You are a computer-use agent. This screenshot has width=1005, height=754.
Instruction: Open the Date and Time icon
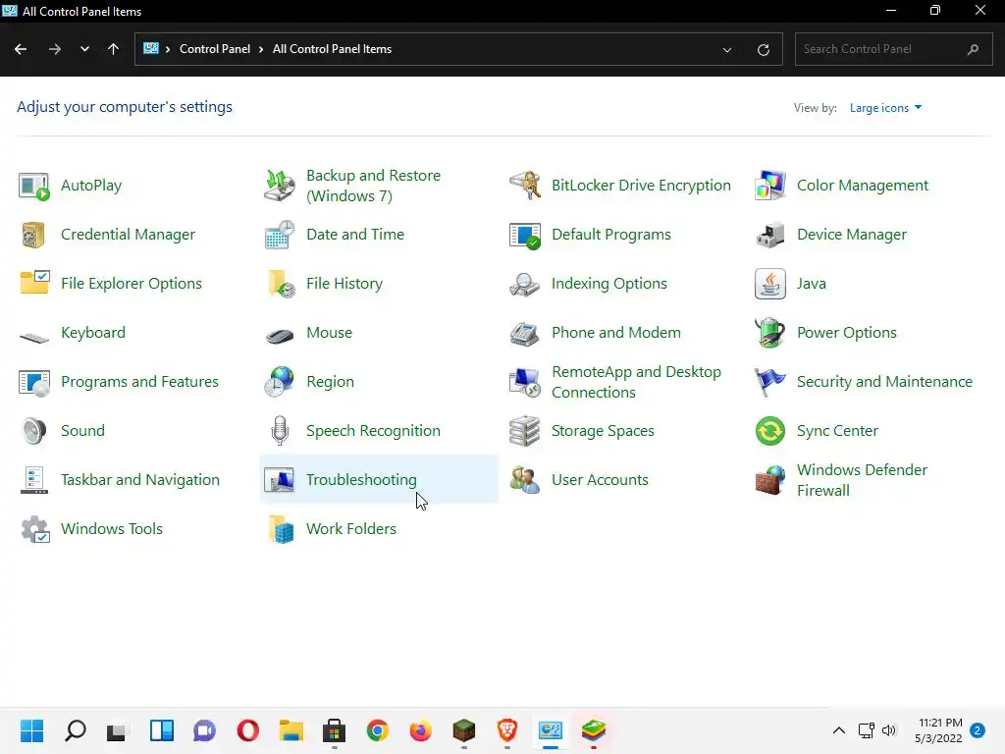(x=280, y=235)
